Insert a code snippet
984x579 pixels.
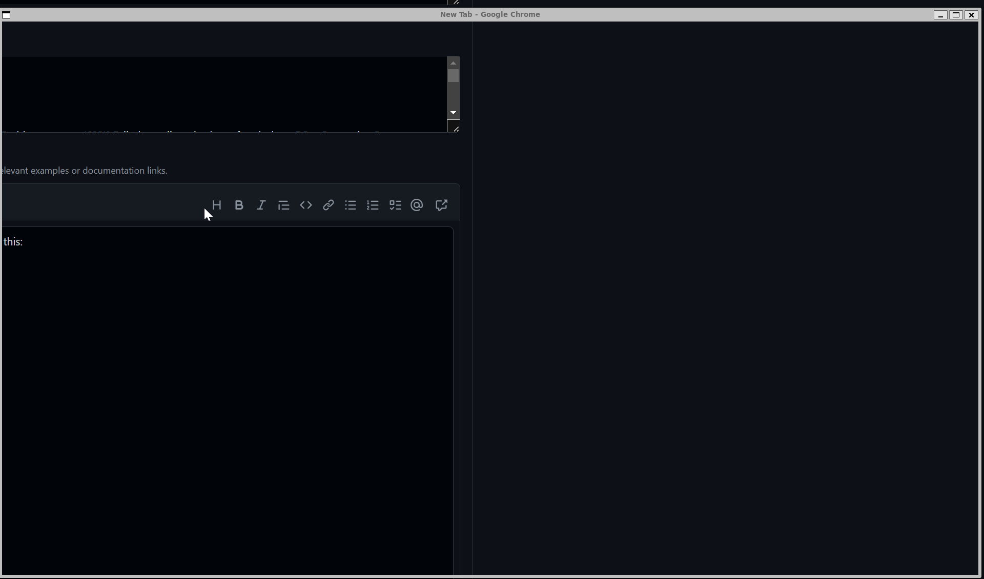306,205
